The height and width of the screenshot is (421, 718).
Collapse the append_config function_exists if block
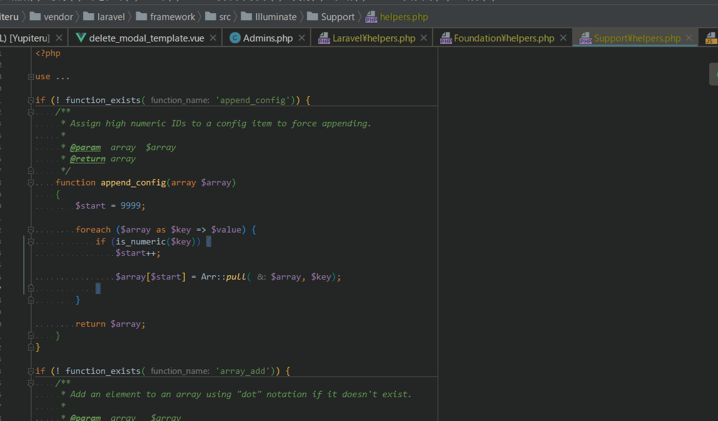tap(30, 100)
